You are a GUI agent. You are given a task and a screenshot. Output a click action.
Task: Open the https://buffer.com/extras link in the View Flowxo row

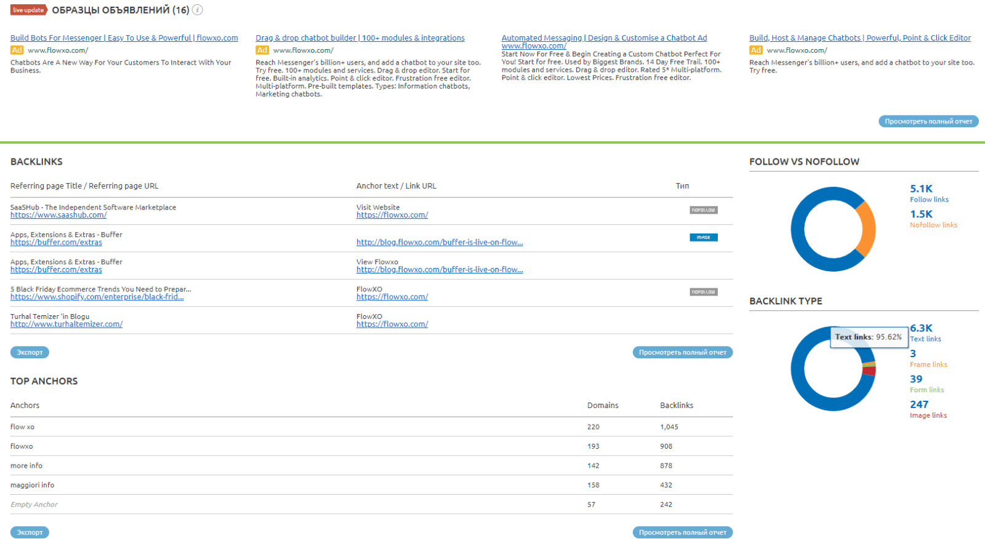56,270
